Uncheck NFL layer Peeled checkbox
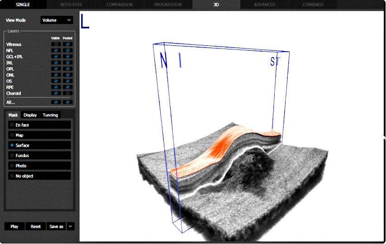The height and width of the screenshot is (244, 386). coord(68,50)
